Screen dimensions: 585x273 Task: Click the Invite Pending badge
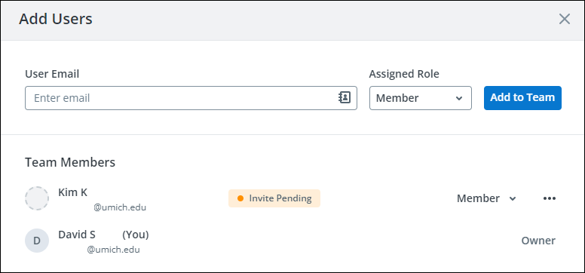tap(274, 198)
